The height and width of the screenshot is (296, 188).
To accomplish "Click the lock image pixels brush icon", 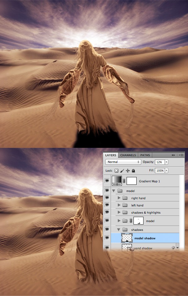I will (122, 171).
